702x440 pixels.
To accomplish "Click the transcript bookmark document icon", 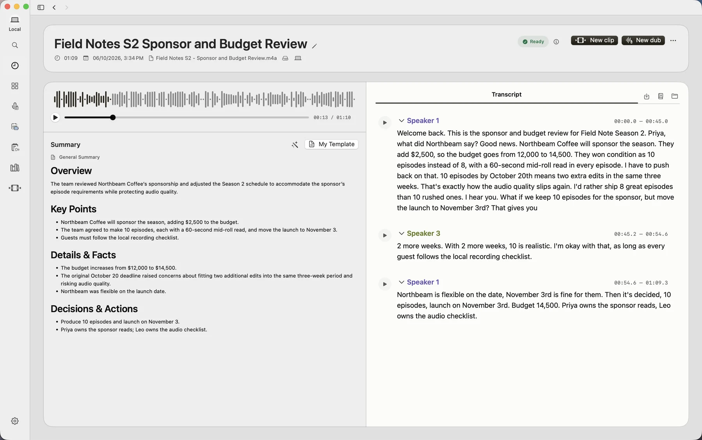I will click(661, 96).
